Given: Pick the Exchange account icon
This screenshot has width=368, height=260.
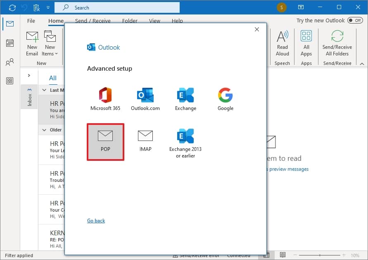Looking at the screenshot, I should pos(185,99).
